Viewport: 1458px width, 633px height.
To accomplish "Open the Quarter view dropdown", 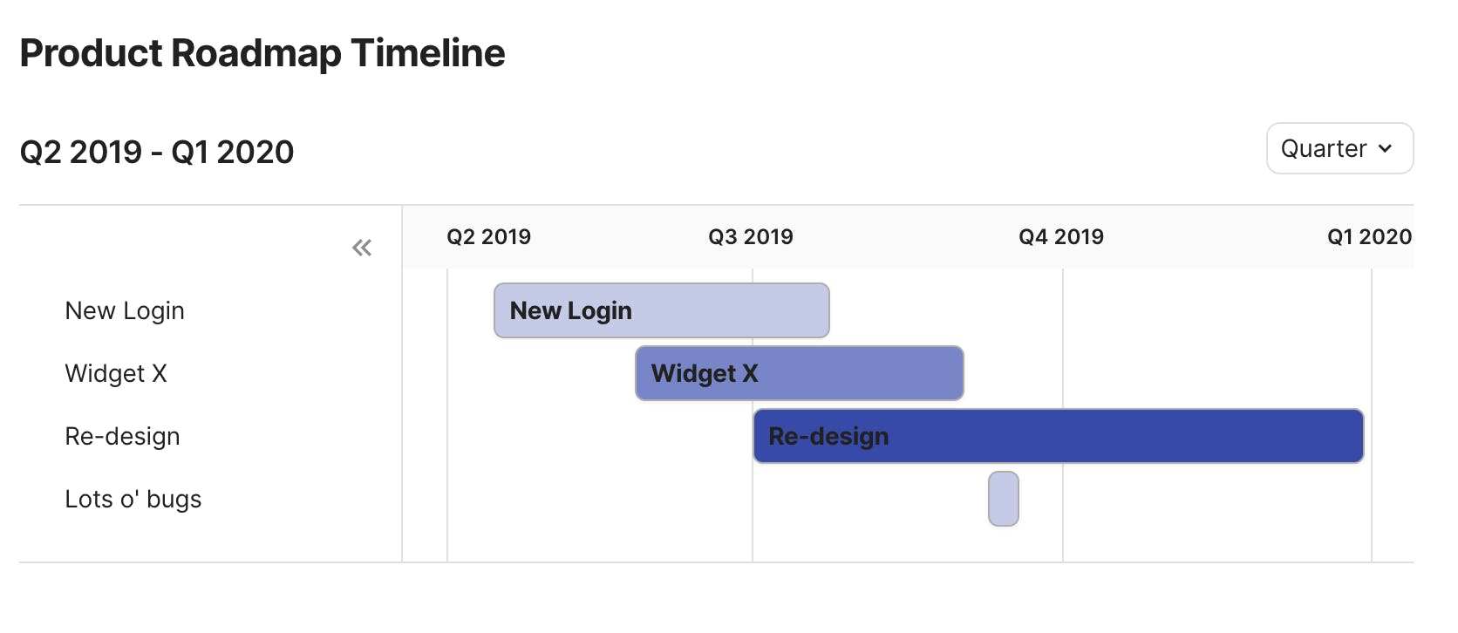I will 1339,149.
